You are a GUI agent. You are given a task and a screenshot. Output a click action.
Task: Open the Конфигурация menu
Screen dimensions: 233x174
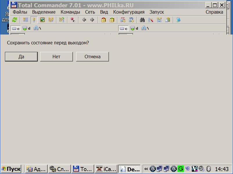pos(129,12)
